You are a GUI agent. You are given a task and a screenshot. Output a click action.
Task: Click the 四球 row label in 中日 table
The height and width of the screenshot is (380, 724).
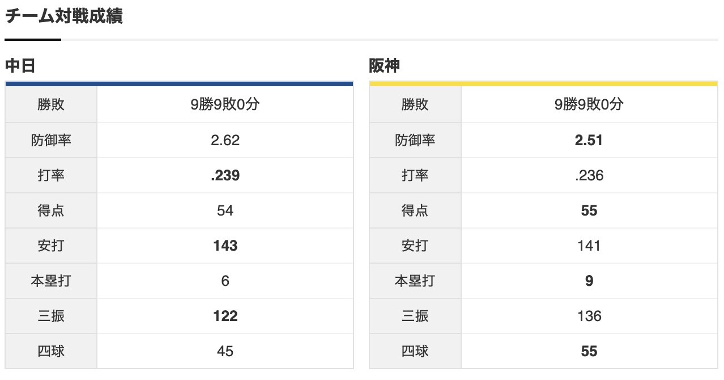point(51,351)
